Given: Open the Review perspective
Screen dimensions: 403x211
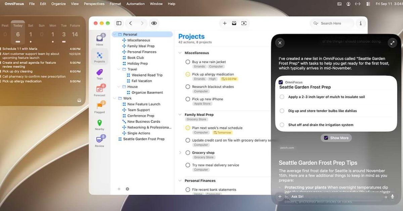Looking at the screenshot, I should point(99,141).
